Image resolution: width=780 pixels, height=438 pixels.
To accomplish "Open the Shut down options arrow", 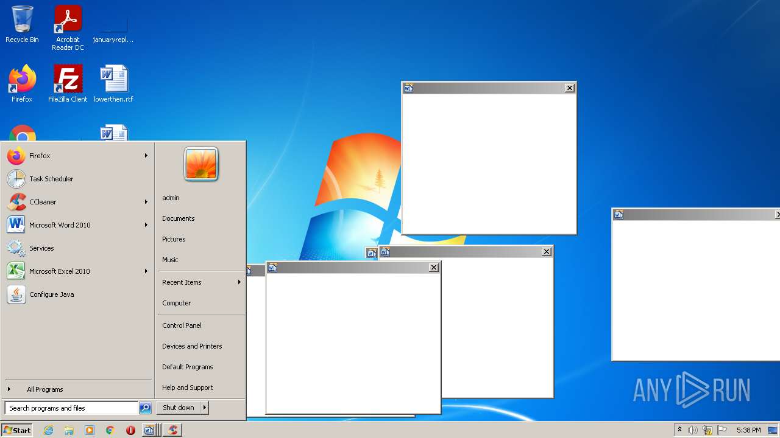I will [204, 408].
